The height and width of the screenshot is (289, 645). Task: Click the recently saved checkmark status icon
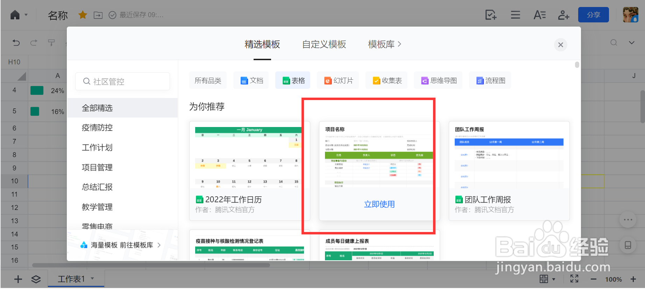[x=112, y=15]
